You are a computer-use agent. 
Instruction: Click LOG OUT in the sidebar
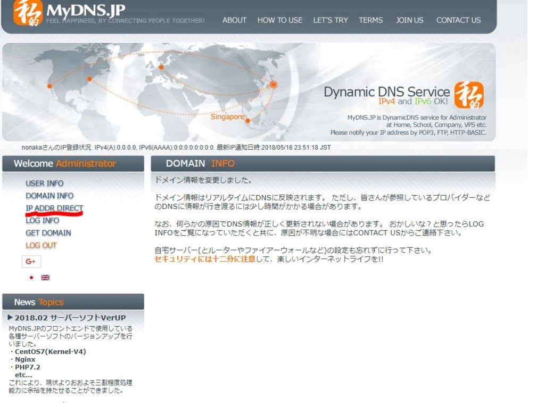click(41, 245)
